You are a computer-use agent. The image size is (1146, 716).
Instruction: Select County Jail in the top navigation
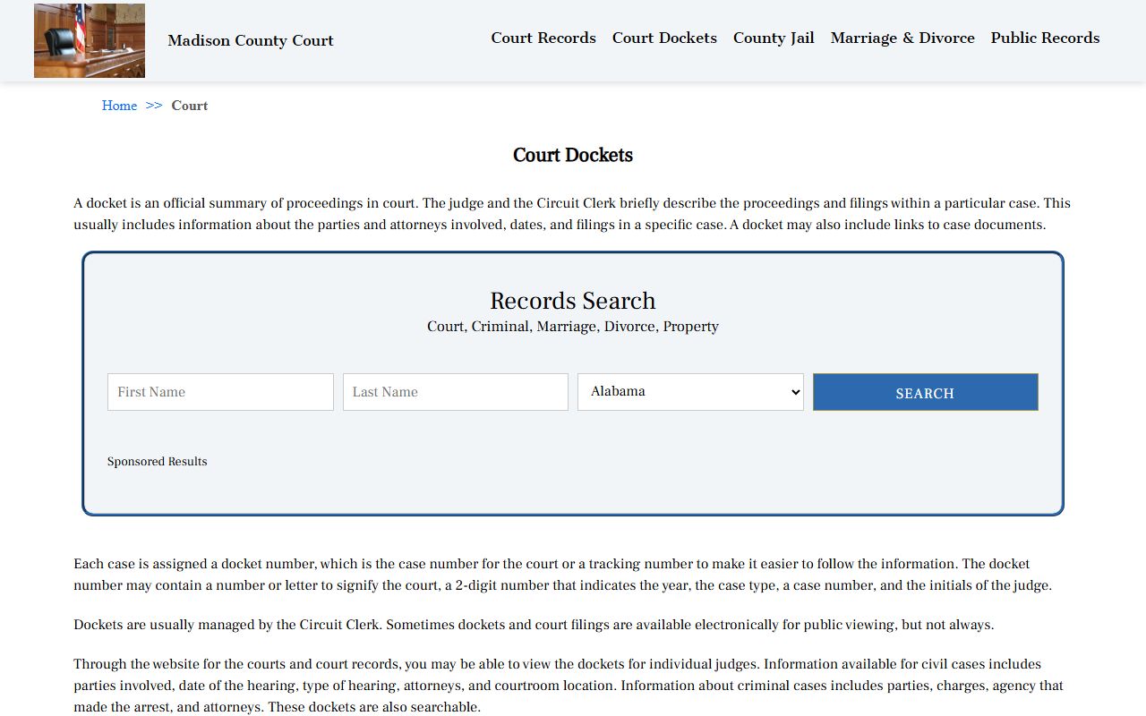click(774, 38)
